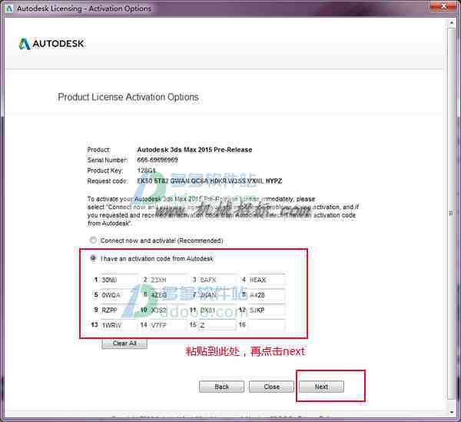Click the scrollbar up arrow

click(x=451, y=22)
